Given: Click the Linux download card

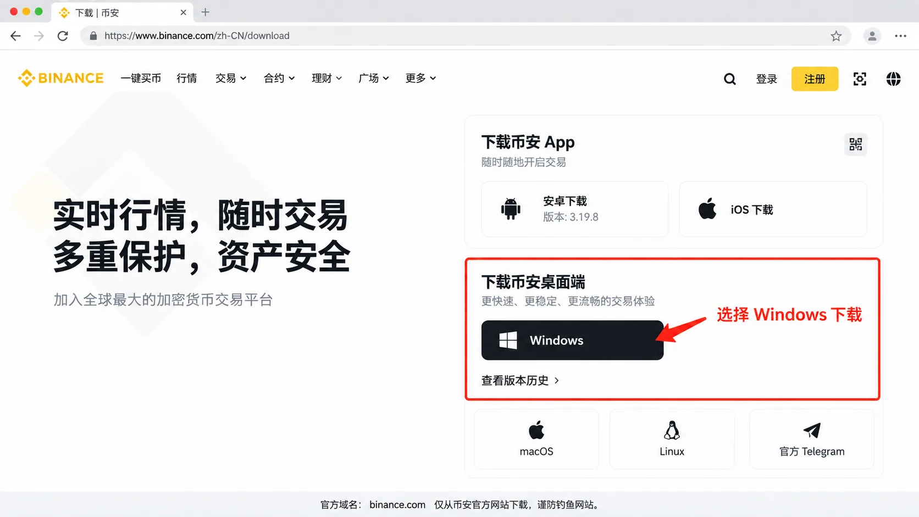Looking at the screenshot, I should 672,439.
